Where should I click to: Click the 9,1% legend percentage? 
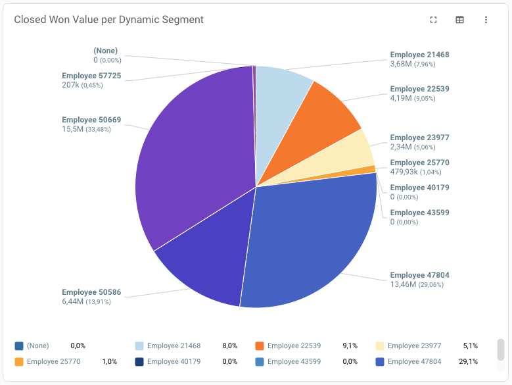(x=350, y=346)
